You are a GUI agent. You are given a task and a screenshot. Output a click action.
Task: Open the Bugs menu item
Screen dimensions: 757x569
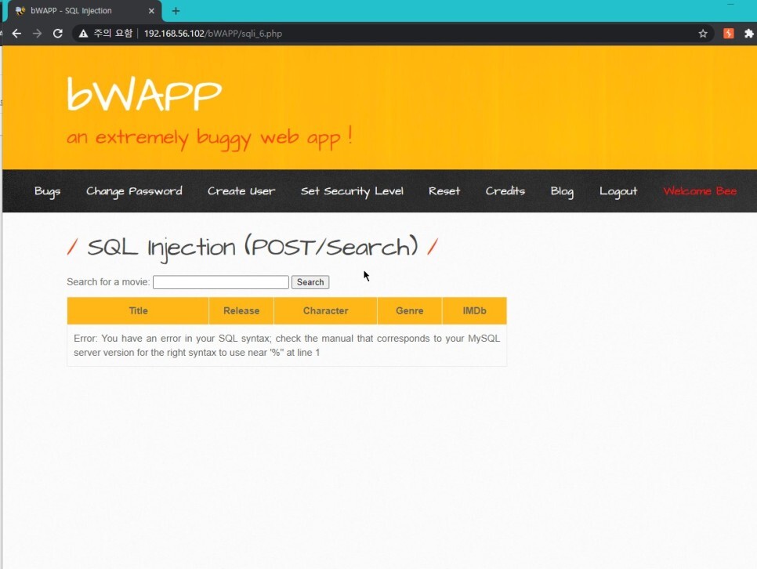click(47, 191)
